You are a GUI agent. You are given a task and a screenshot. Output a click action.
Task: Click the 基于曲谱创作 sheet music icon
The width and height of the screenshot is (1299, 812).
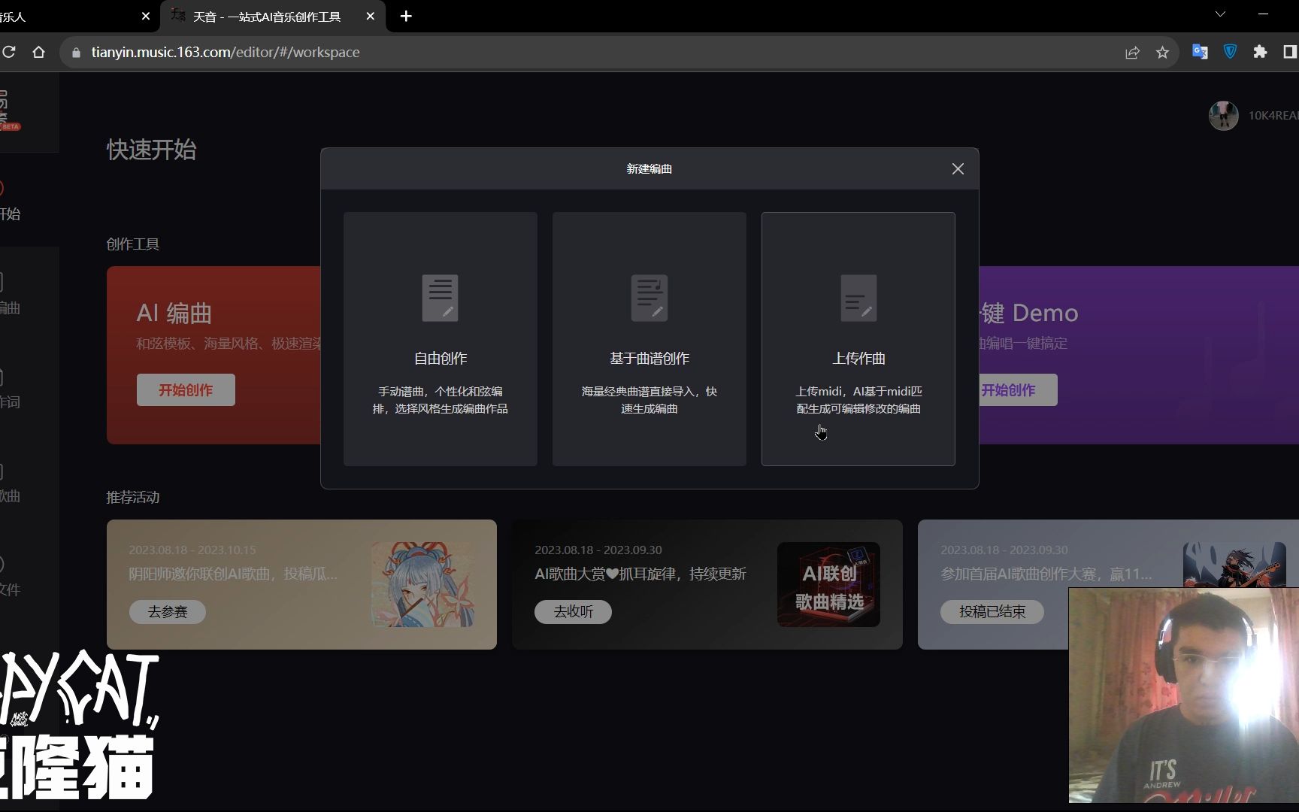point(649,298)
